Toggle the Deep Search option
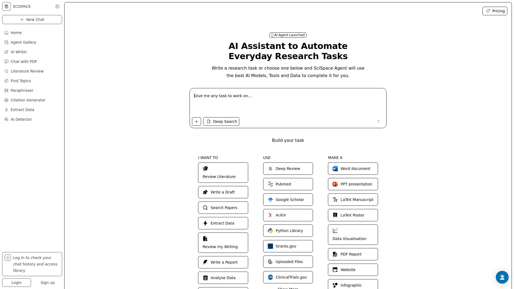514x289 pixels. (x=221, y=121)
